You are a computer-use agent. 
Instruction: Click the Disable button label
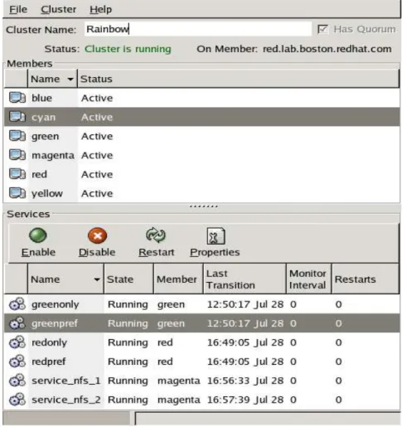[x=97, y=252]
